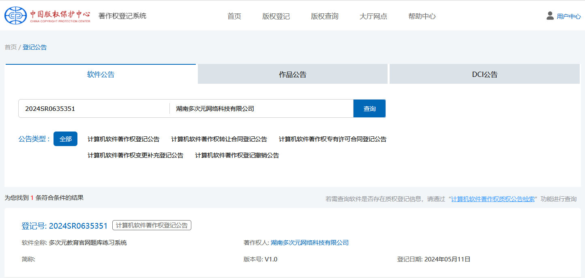Viewport: 585px width, 278px height.
Task: Open the 帮助中心 menu item
Action: pyautogui.click(x=422, y=16)
